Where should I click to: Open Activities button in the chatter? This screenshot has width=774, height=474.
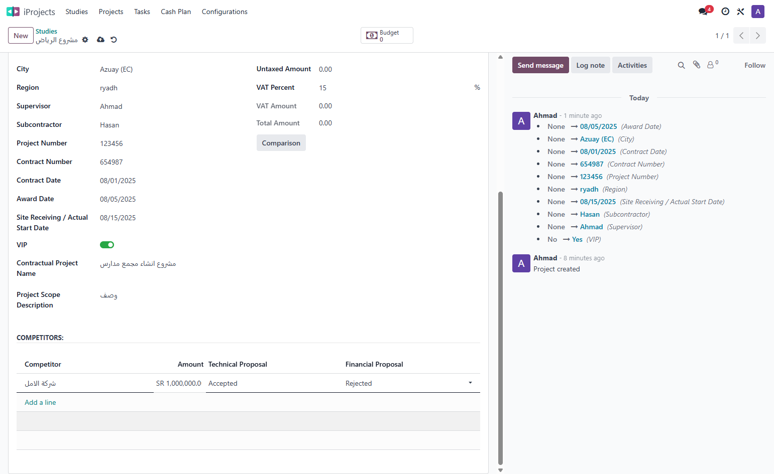coord(632,65)
